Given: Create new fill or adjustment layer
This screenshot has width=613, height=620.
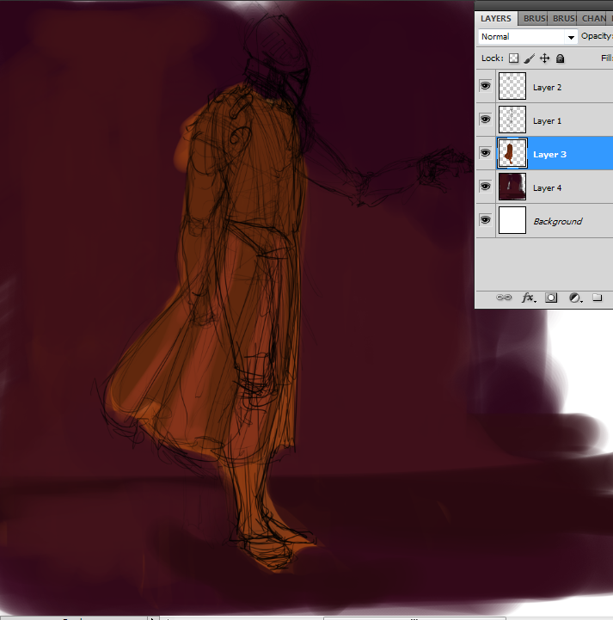Looking at the screenshot, I should pos(575,298).
